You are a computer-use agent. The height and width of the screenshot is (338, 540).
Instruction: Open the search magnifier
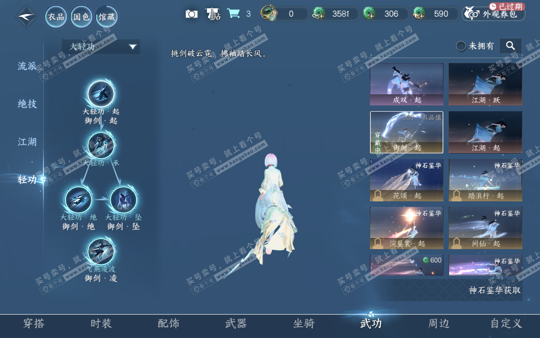tap(511, 46)
